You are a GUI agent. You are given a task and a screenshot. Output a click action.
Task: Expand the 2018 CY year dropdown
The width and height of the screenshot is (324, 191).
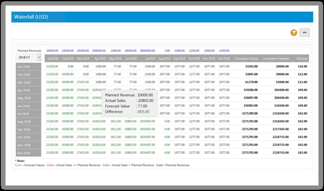coord(28,58)
